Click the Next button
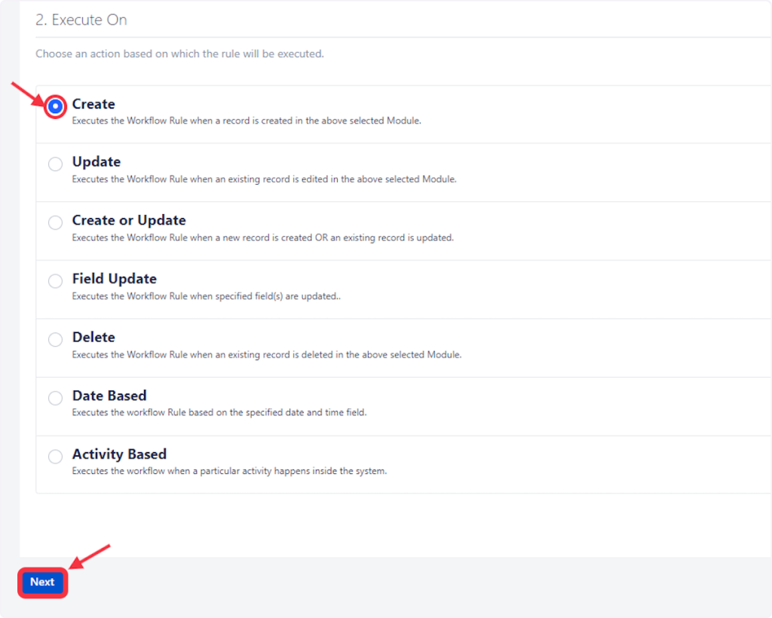772x618 pixels. point(42,582)
